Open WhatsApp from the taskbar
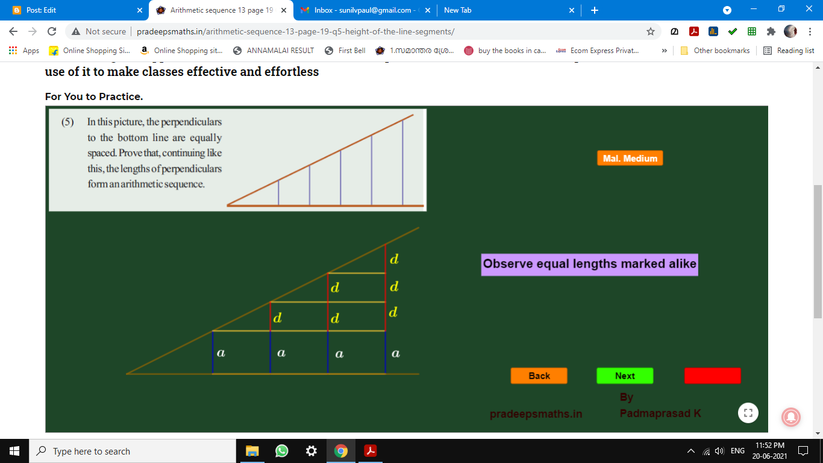Viewport: 823px width, 463px height. (x=281, y=451)
